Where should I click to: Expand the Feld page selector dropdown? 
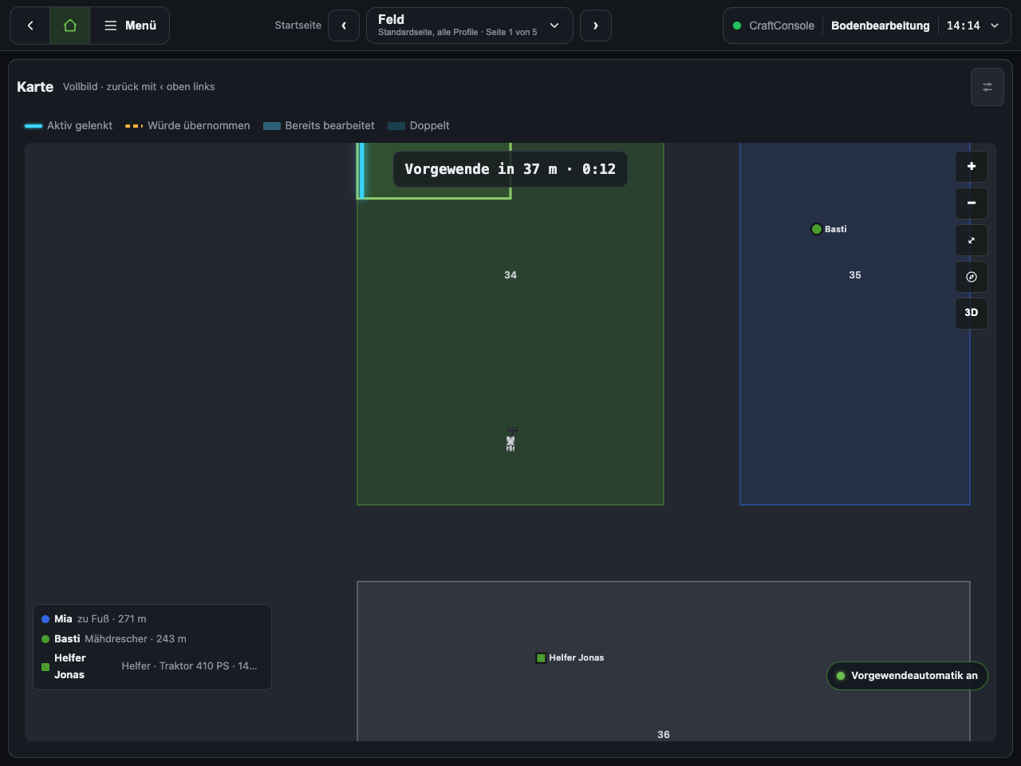470,26
